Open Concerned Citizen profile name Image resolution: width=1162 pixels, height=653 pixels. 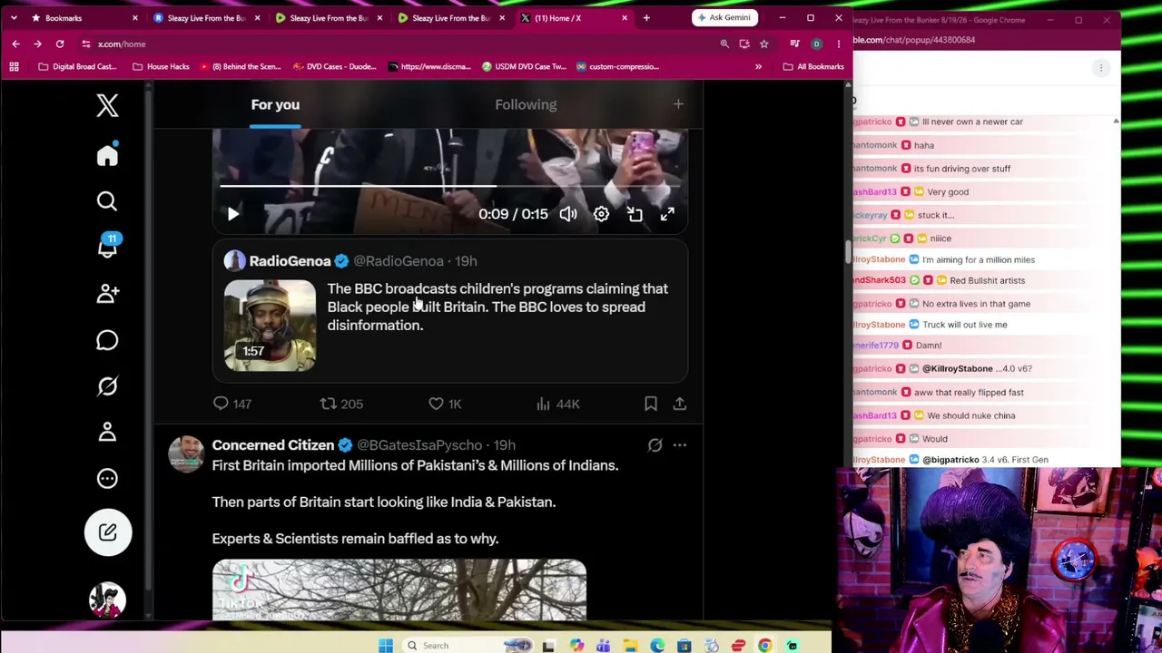[273, 445]
